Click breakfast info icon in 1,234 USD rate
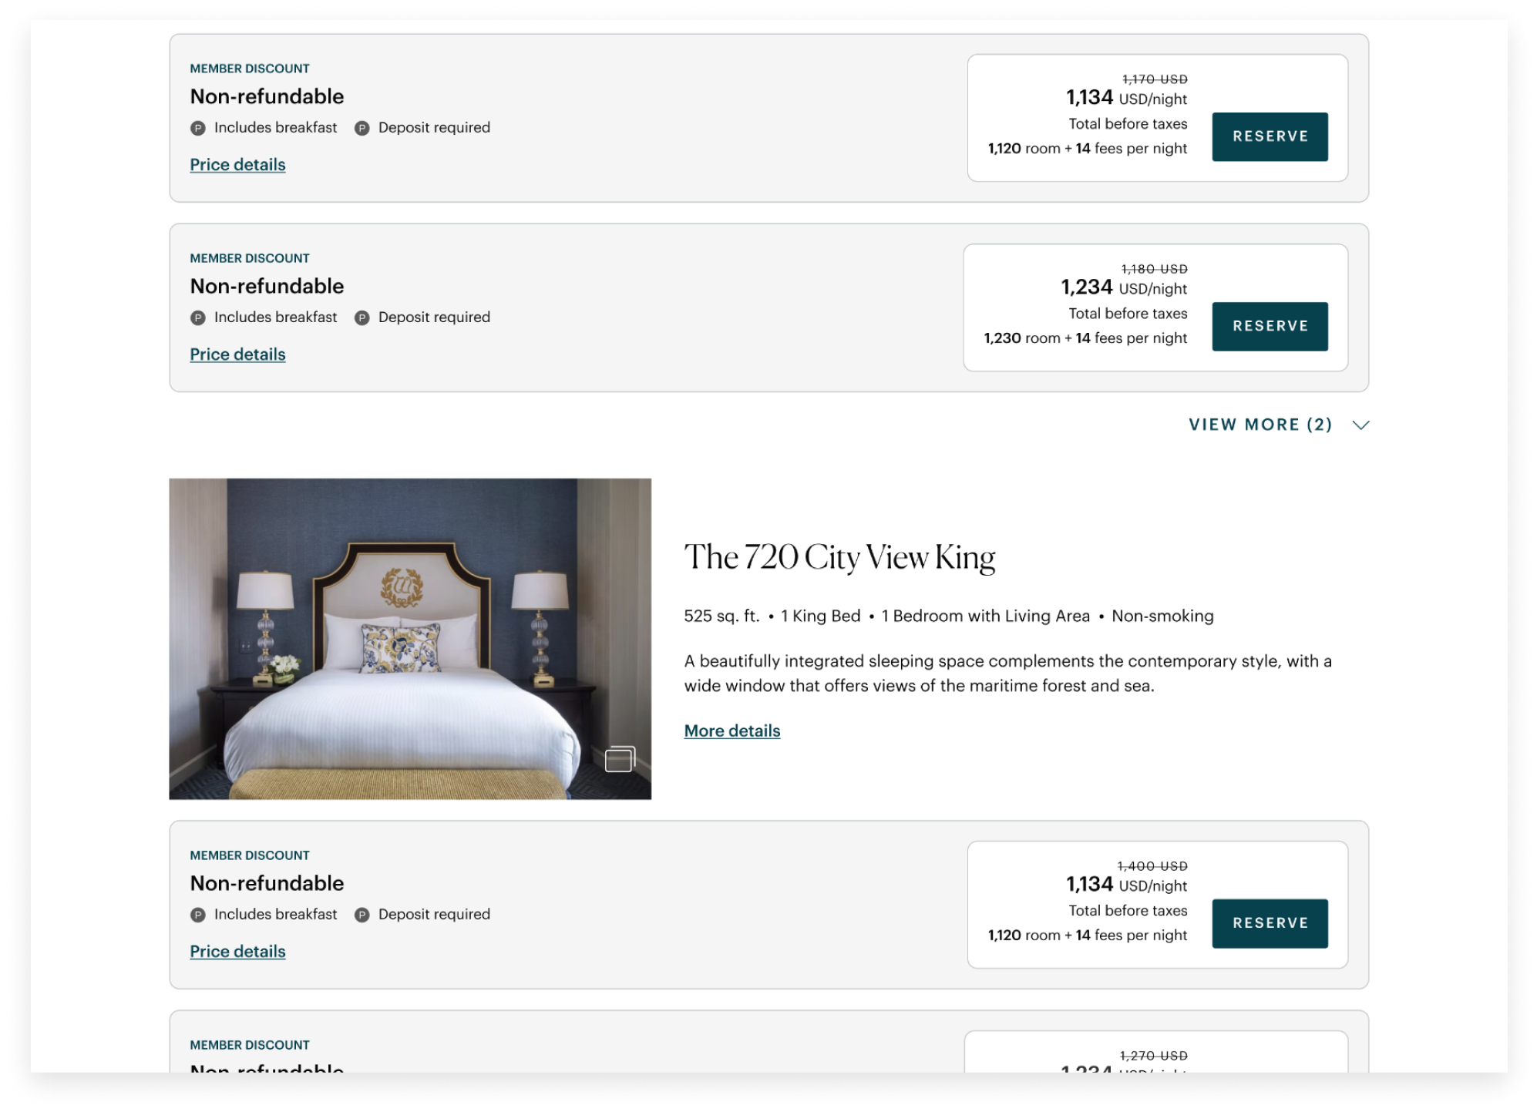Image resolution: width=1537 pixels, height=1112 pixels. pyautogui.click(x=198, y=317)
